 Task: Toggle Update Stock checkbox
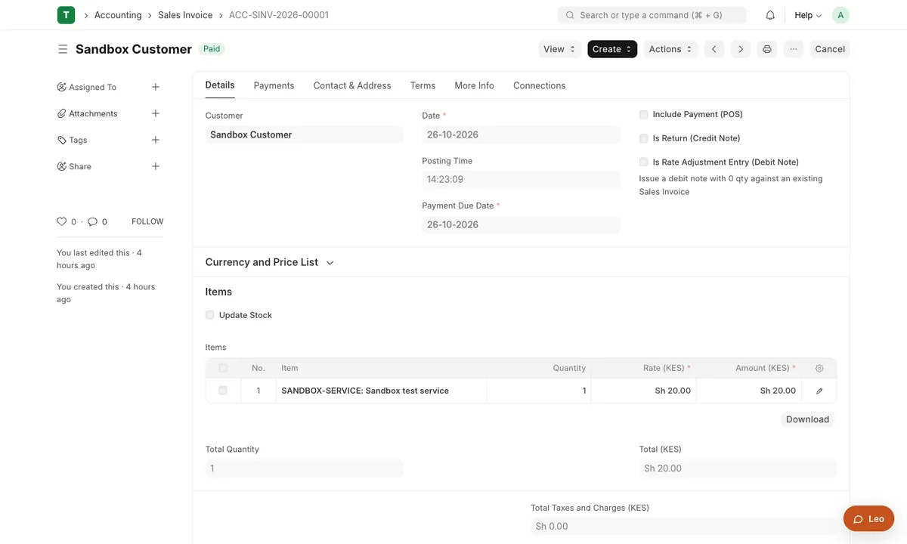(x=210, y=315)
